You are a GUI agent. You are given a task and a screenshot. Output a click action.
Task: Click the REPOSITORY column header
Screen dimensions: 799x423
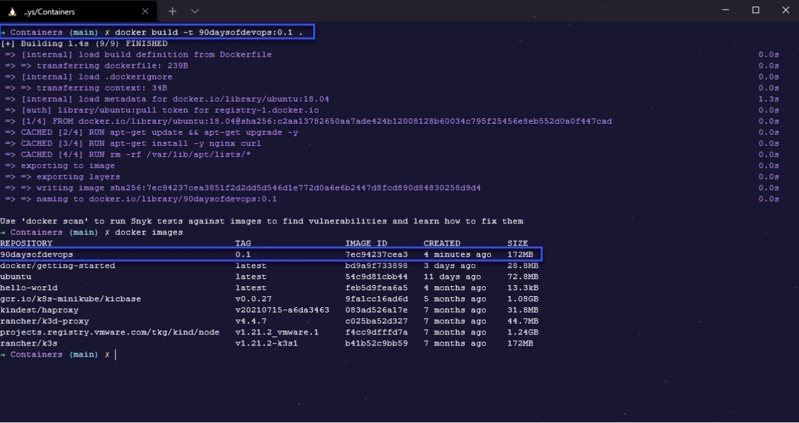(26, 243)
